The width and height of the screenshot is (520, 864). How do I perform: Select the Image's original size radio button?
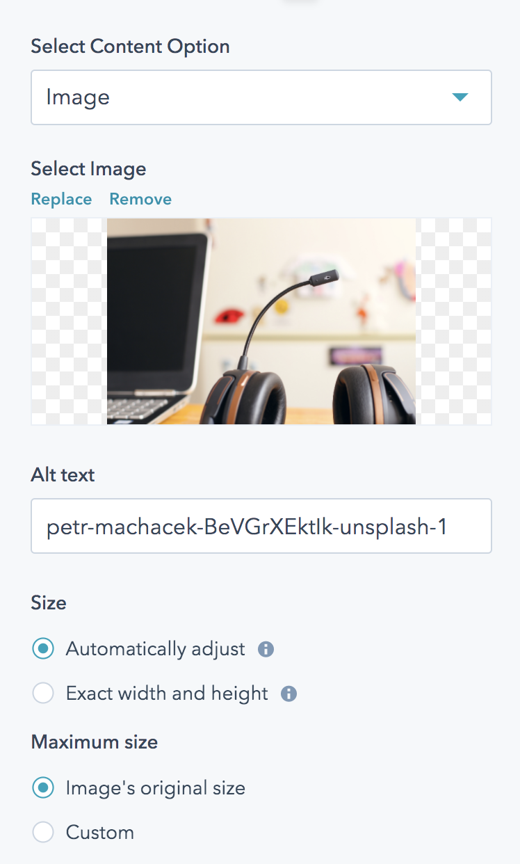pyautogui.click(x=43, y=788)
